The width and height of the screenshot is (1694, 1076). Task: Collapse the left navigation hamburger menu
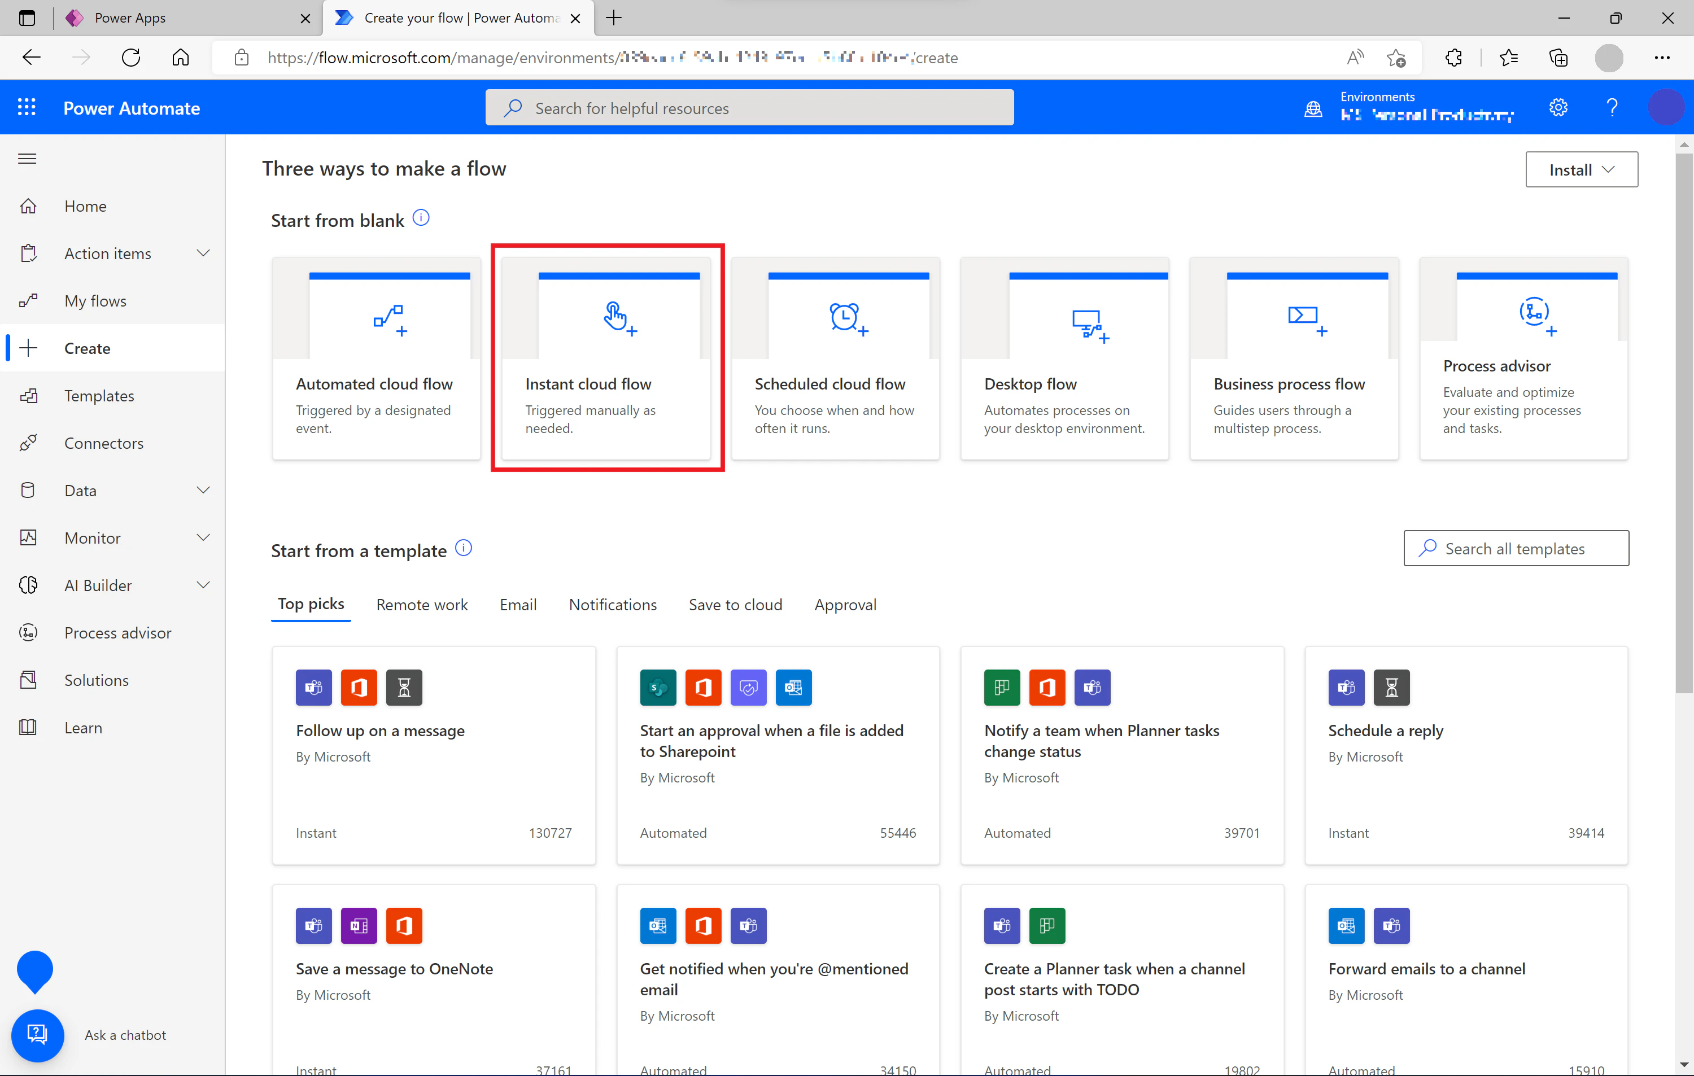pos(28,158)
